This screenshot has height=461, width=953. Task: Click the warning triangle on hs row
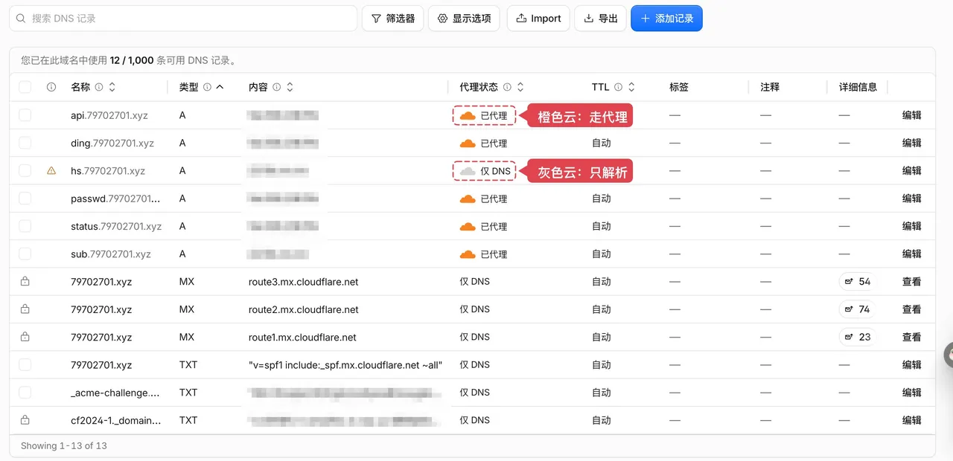pyautogui.click(x=51, y=170)
